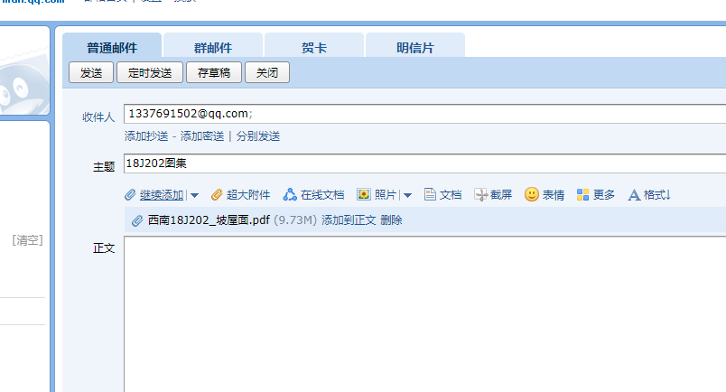Image resolution: width=726 pixels, height=392 pixels.
Task: Click the 截屏 scissors icon
Action: click(480, 195)
